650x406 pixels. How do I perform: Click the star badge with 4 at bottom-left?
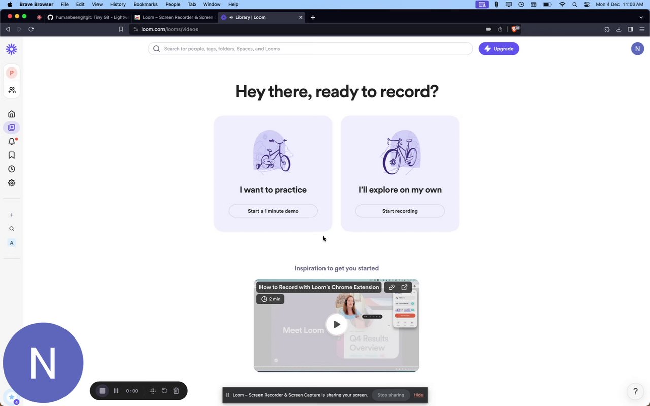(11, 397)
